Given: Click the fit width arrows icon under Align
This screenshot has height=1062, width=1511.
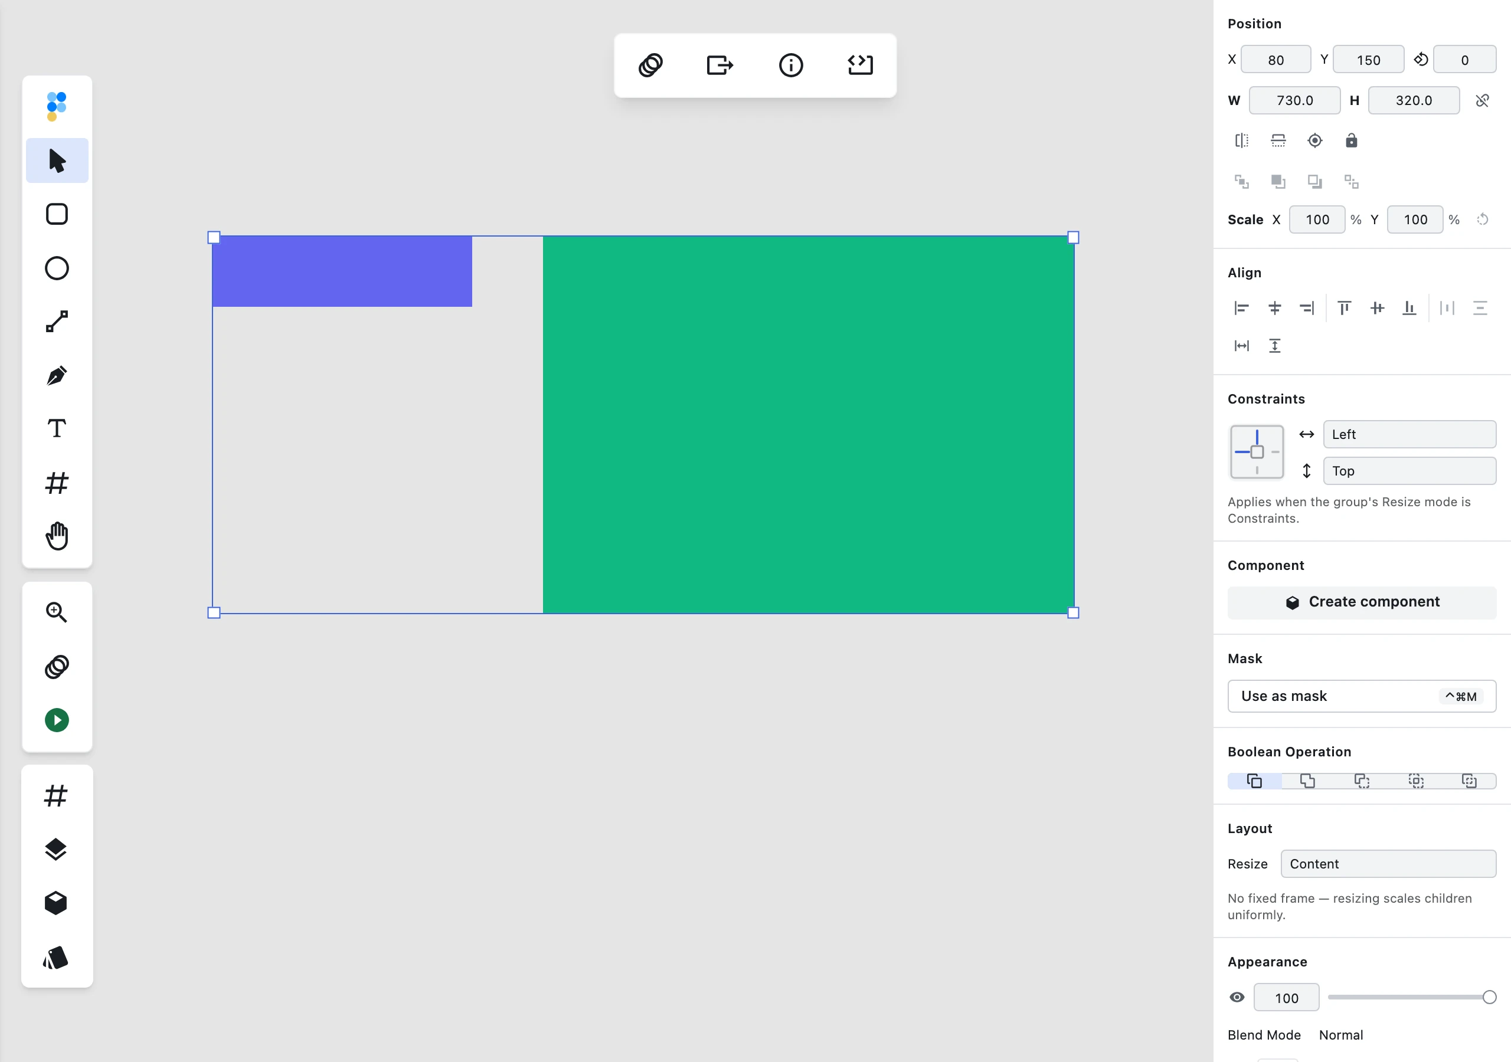Looking at the screenshot, I should click(x=1242, y=346).
